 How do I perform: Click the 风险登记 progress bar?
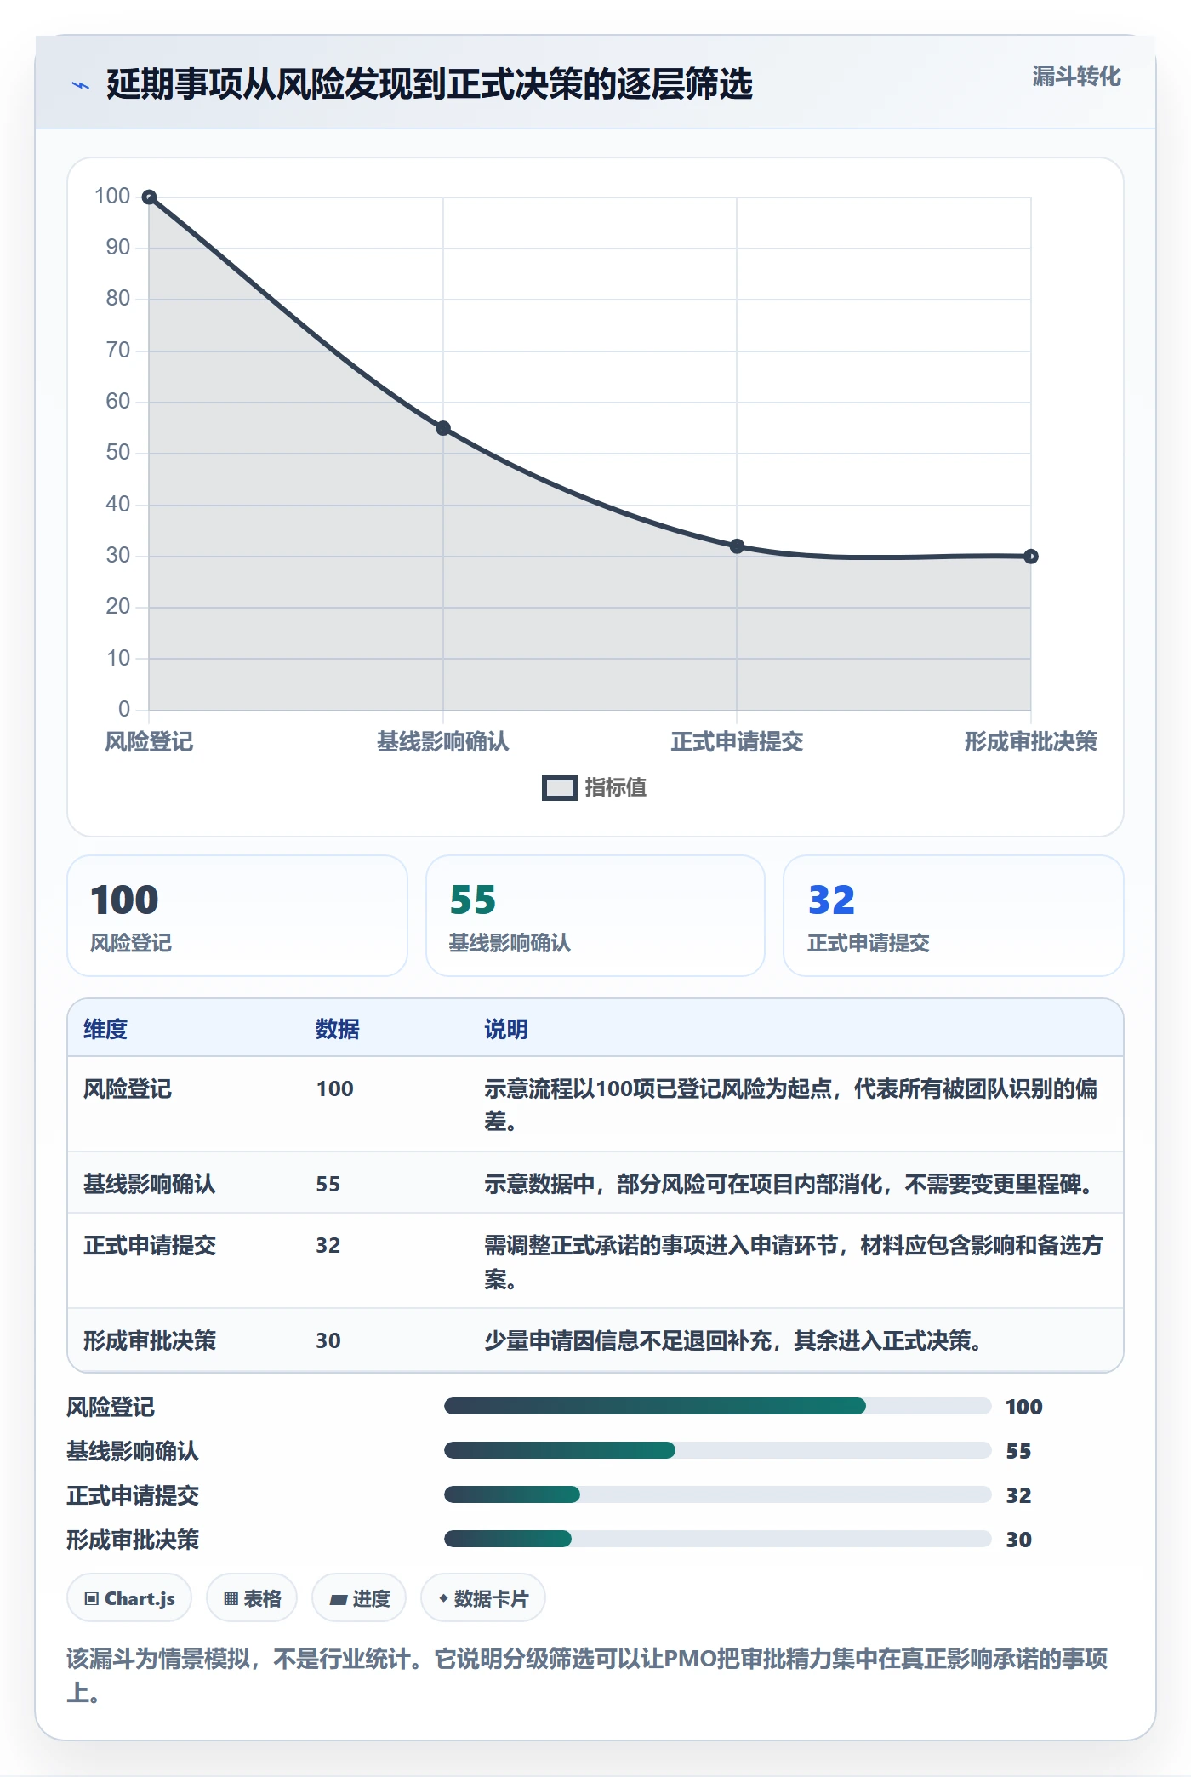tap(718, 1406)
